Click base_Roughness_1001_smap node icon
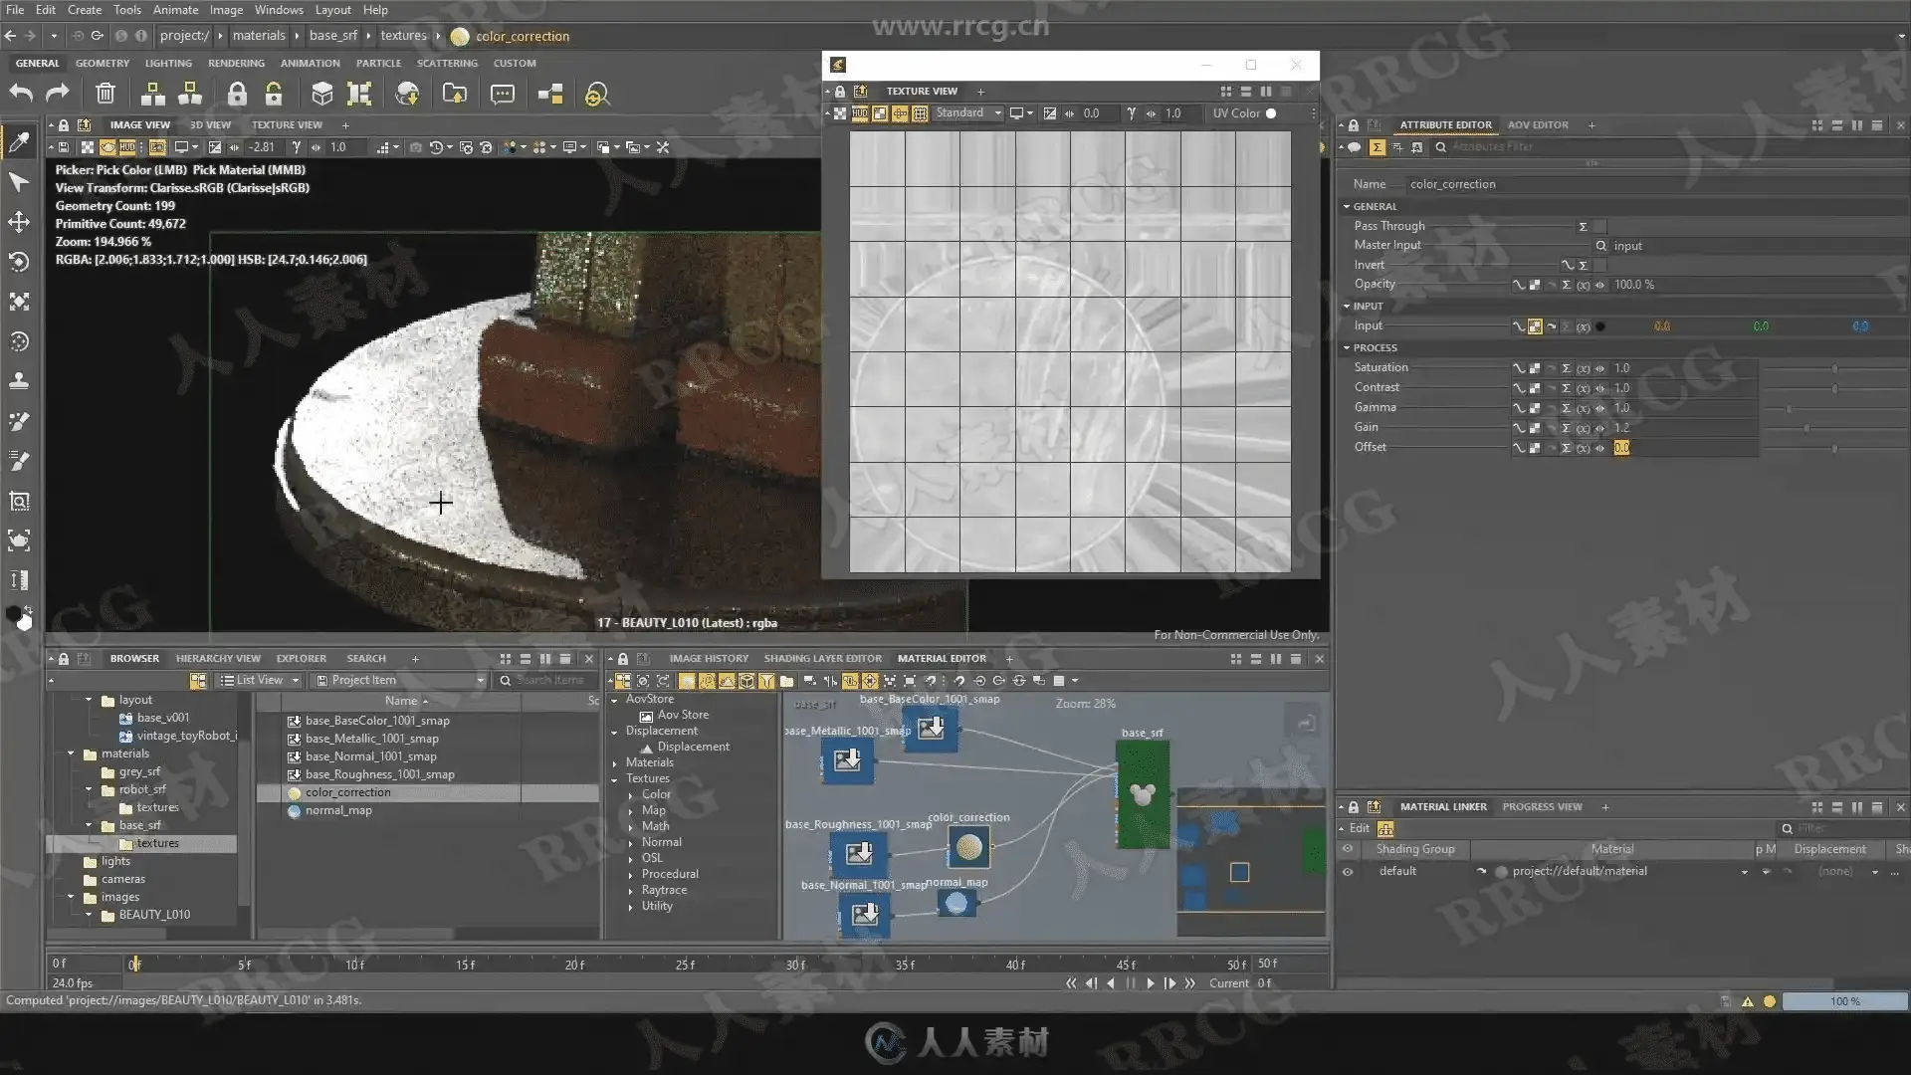Image resolution: width=1911 pixels, height=1075 pixels. point(858,853)
